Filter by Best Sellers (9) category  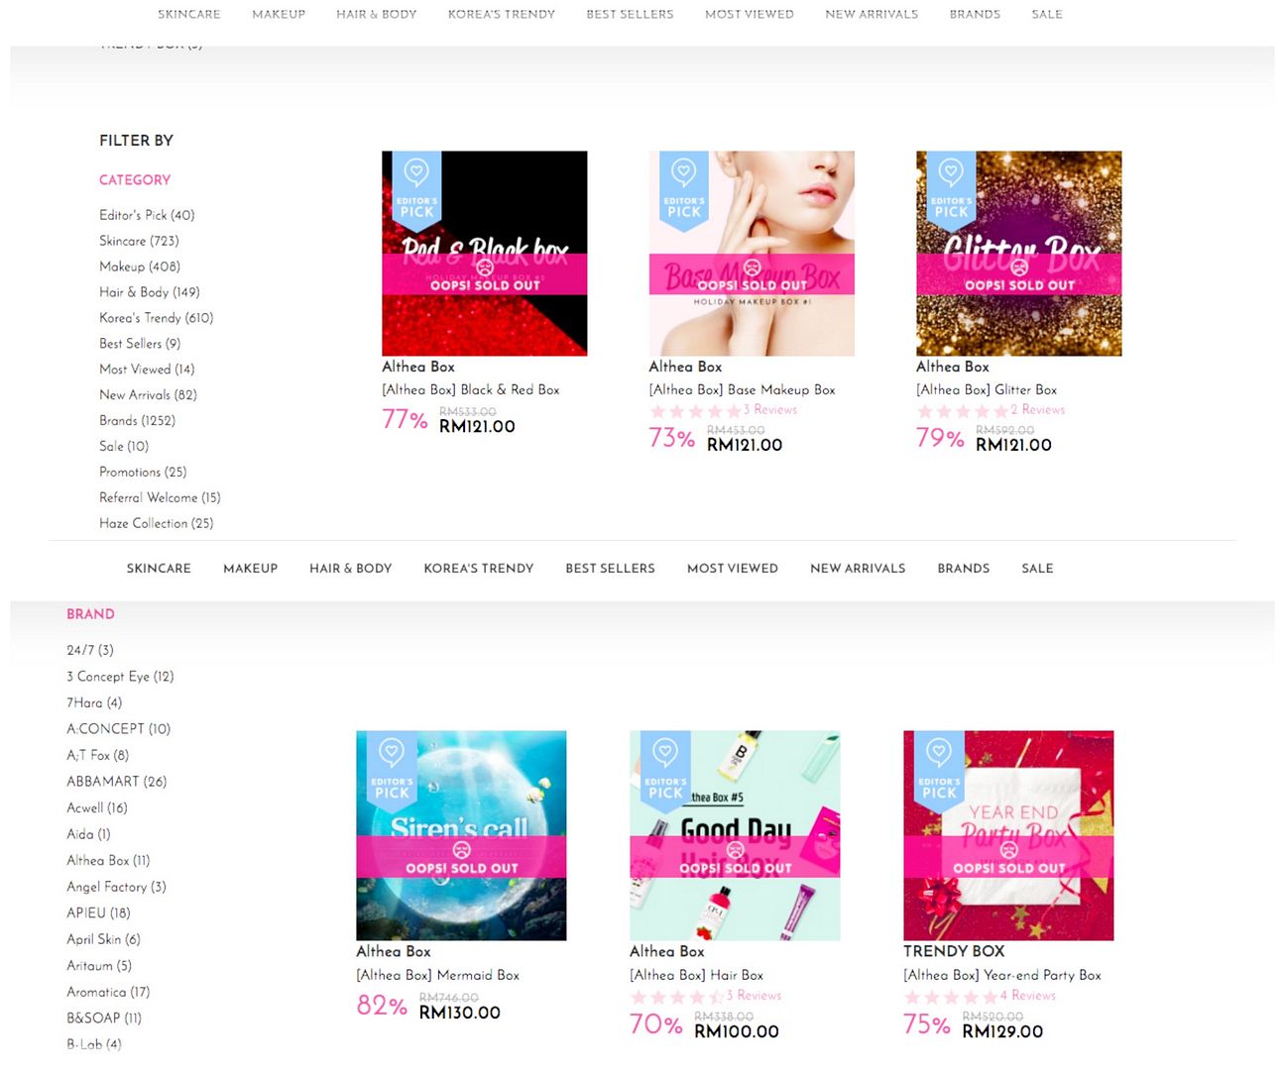pos(140,344)
